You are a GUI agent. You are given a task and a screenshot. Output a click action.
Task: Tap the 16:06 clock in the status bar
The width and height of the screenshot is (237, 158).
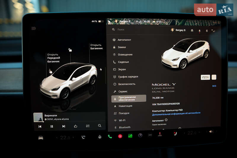pyautogui.click(x=146, y=21)
